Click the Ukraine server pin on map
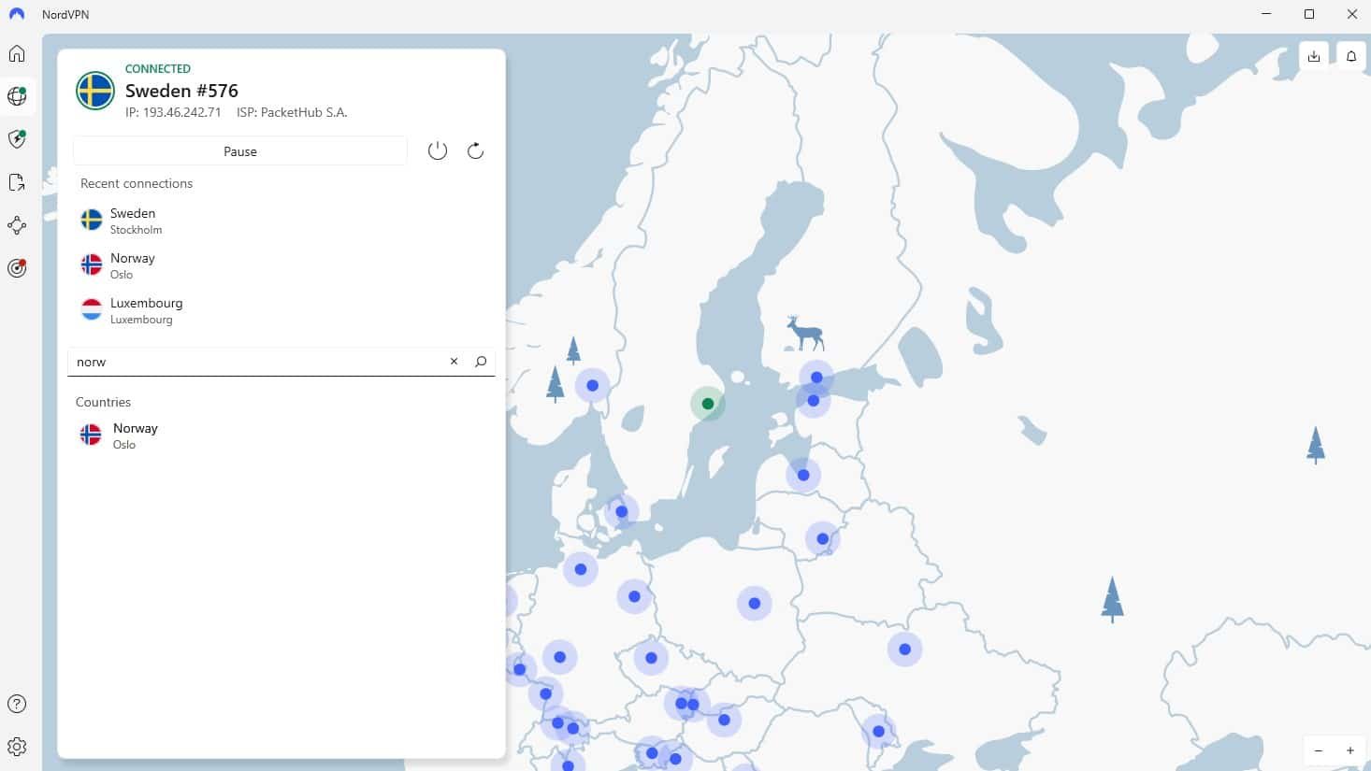Viewport: 1371px width, 771px height. pos(904,649)
